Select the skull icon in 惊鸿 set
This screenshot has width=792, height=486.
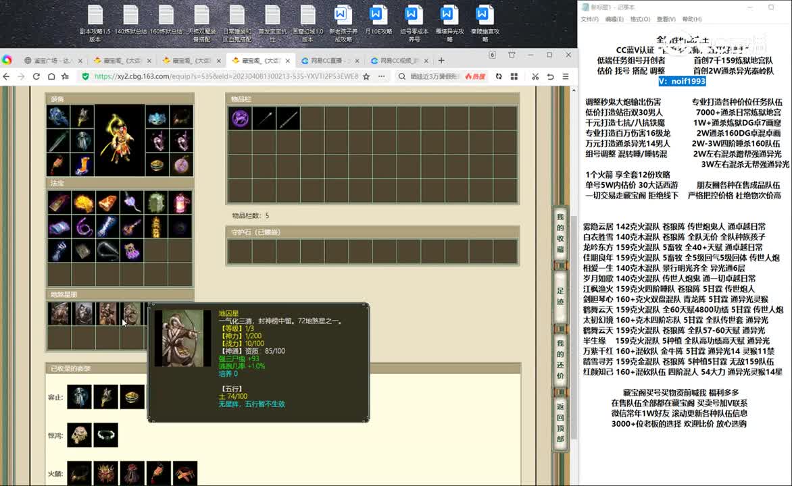[80, 435]
